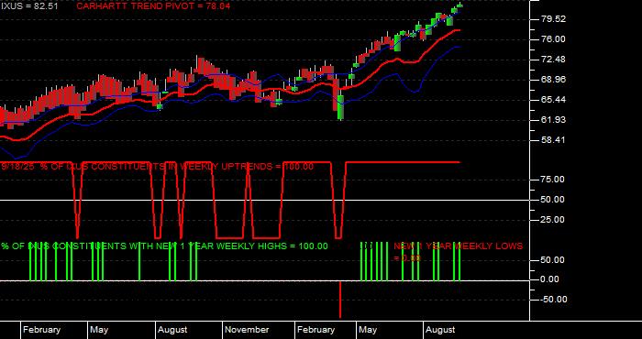
Task: Click the 76.00 price axis value
Action: 554,39
